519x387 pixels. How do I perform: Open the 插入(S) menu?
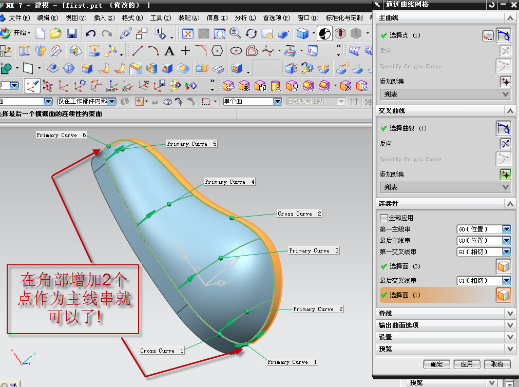104,18
